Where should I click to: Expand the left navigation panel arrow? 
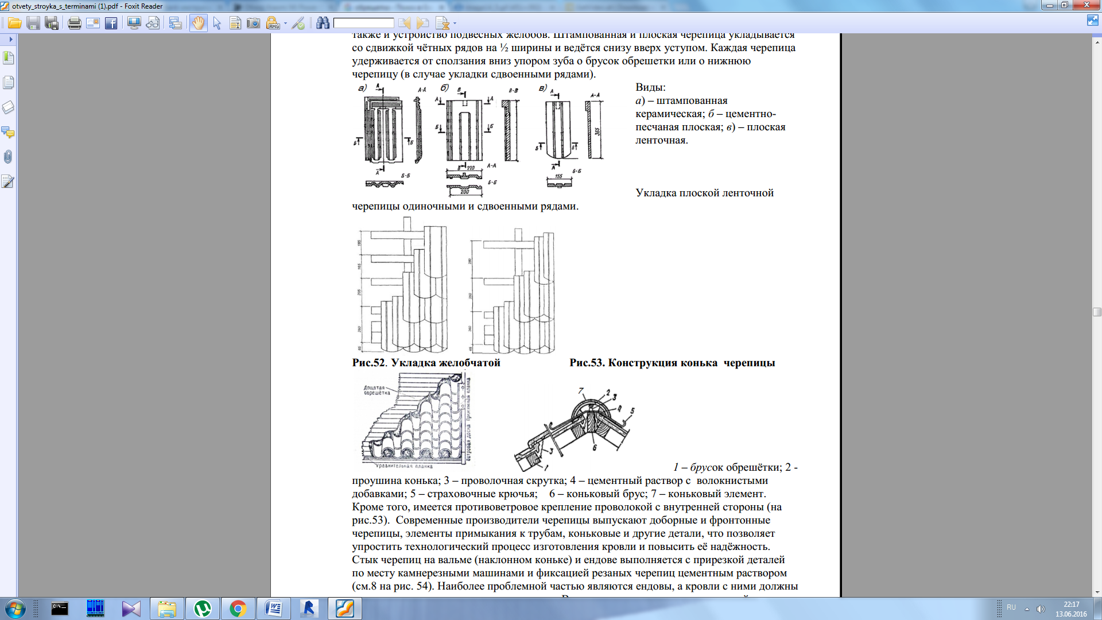(x=10, y=39)
